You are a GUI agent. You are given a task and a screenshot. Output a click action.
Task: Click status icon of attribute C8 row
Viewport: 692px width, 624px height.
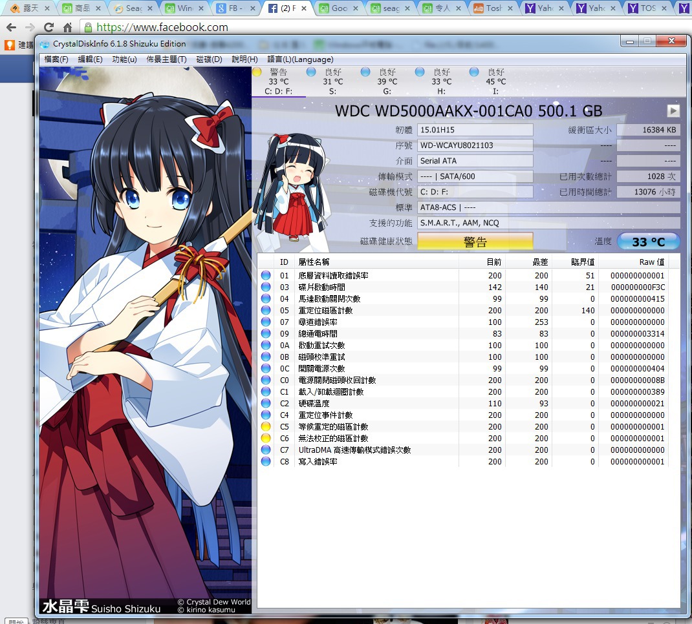click(266, 461)
